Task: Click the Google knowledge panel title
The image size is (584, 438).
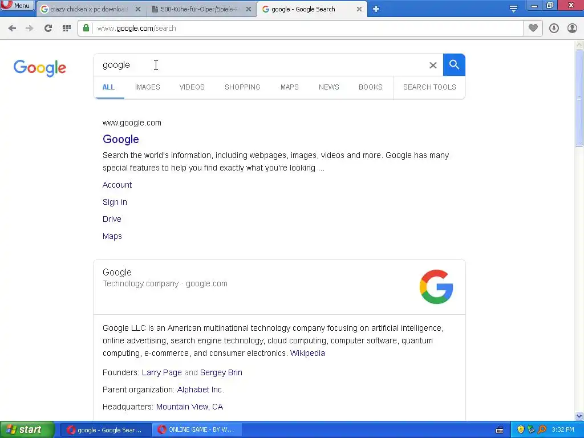Action: [117, 272]
